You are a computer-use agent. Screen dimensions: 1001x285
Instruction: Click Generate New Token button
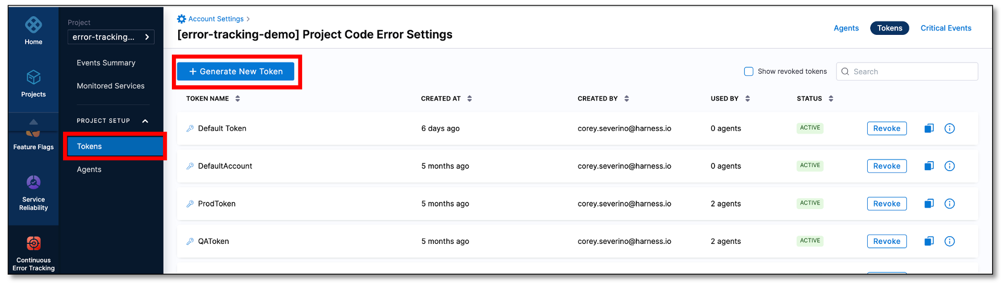(236, 72)
